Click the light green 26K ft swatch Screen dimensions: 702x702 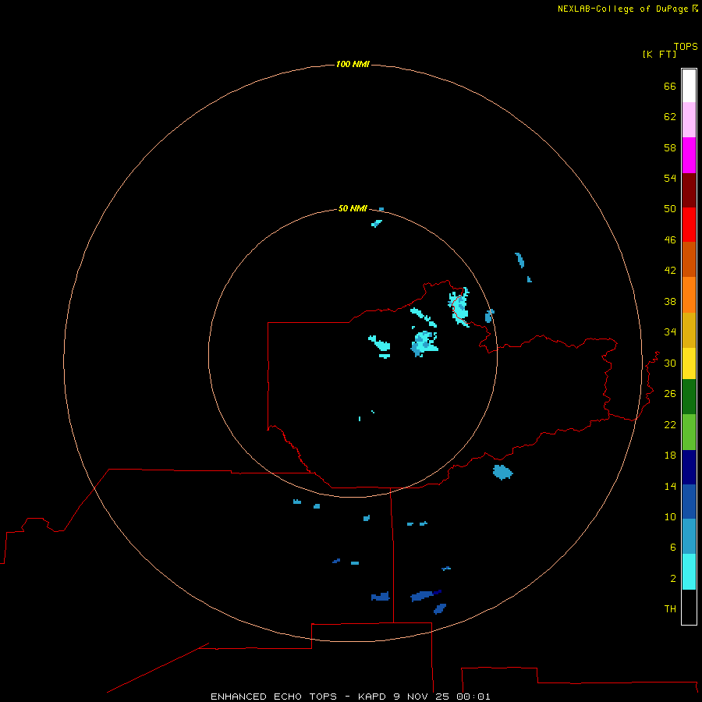pos(689,432)
